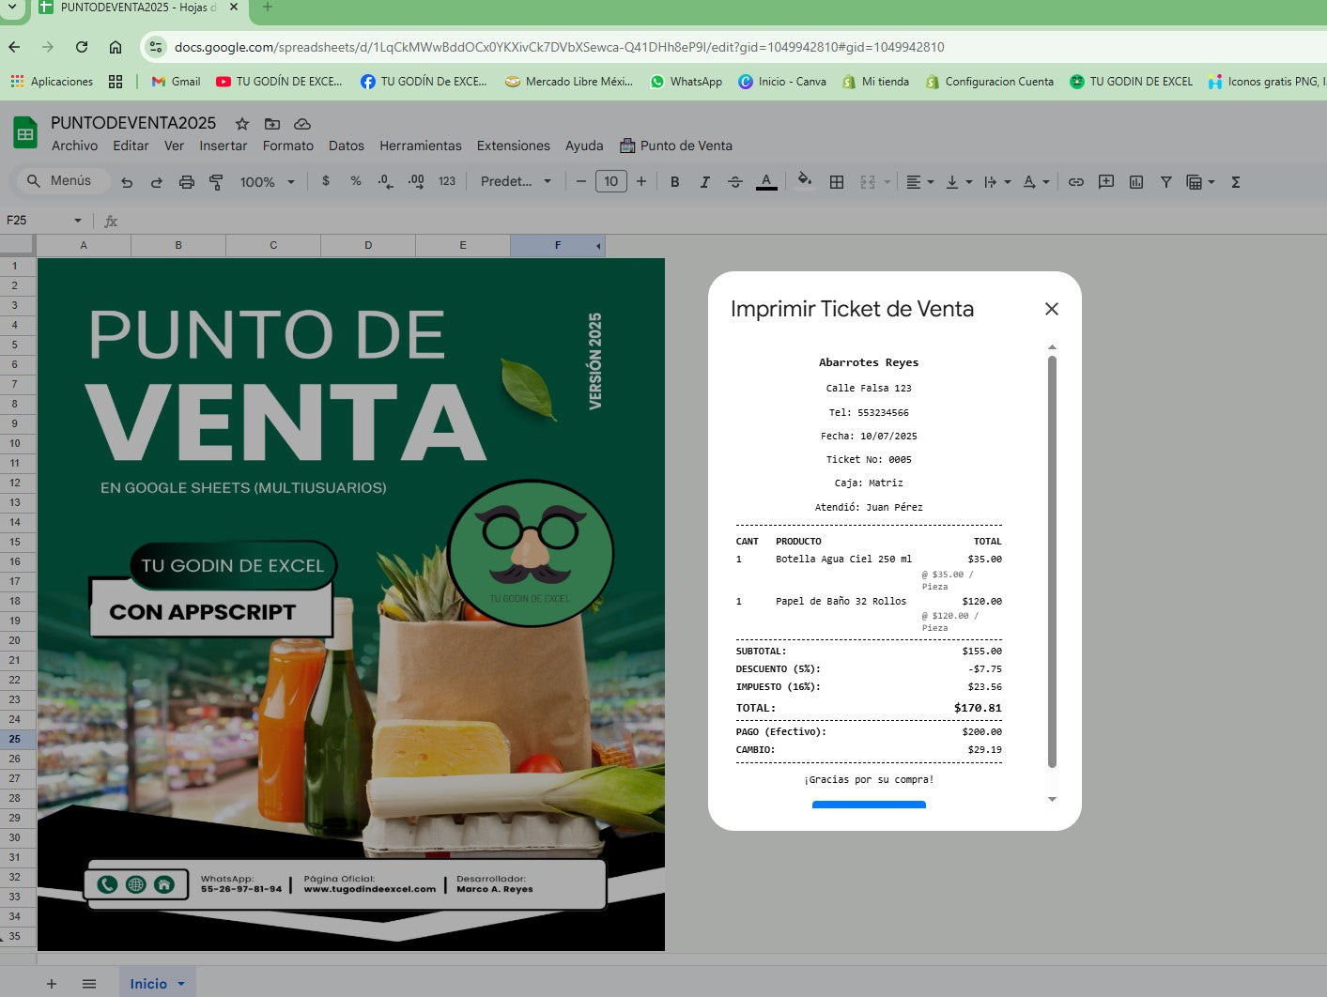
Task: Open the Google Sheets home logo
Action: [25, 133]
